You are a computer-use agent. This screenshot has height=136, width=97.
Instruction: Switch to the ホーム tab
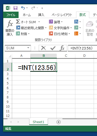pos(27,15)
